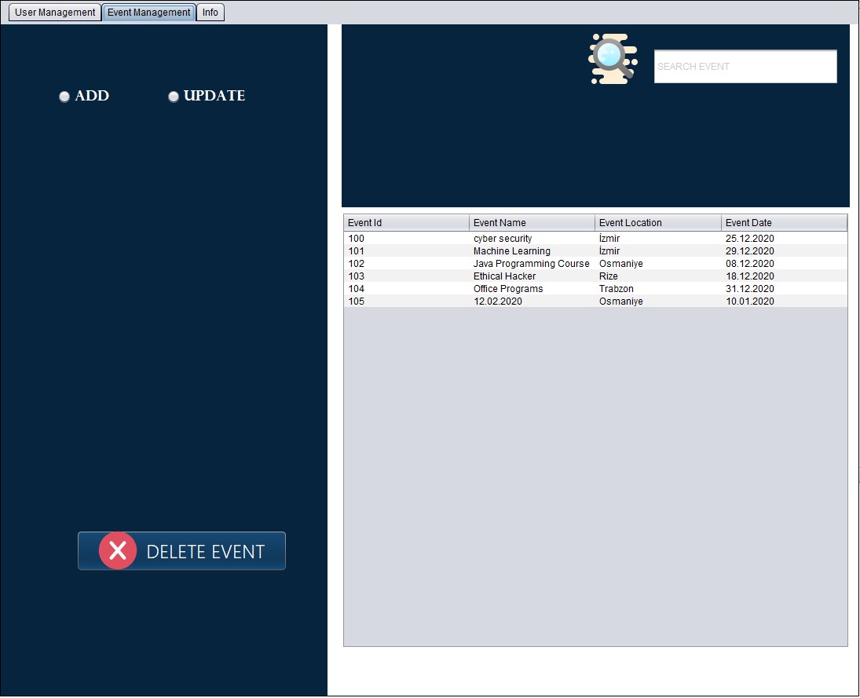The height and width of the screenshot is (698, 860).
Task: Sort by Event Location column header
Action: pos(658,223)
